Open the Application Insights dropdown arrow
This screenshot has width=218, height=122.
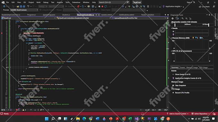tap(181, 6)
